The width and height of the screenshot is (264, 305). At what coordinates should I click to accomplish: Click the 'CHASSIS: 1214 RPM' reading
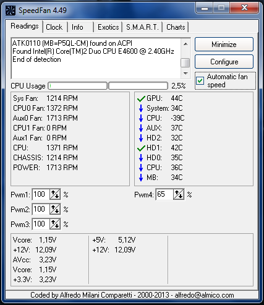point(45,158)
